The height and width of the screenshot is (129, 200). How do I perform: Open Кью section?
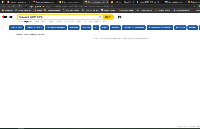click(x=84, y=22)
